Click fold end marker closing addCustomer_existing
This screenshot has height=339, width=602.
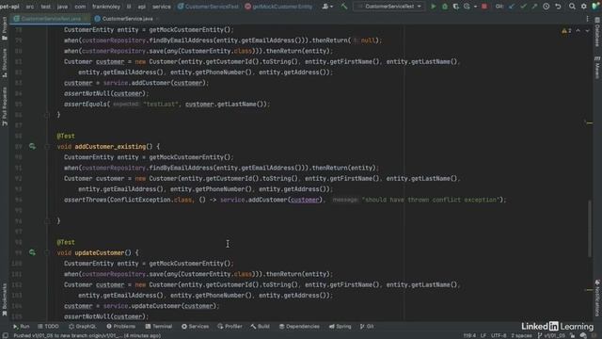(x=47, y=221)
